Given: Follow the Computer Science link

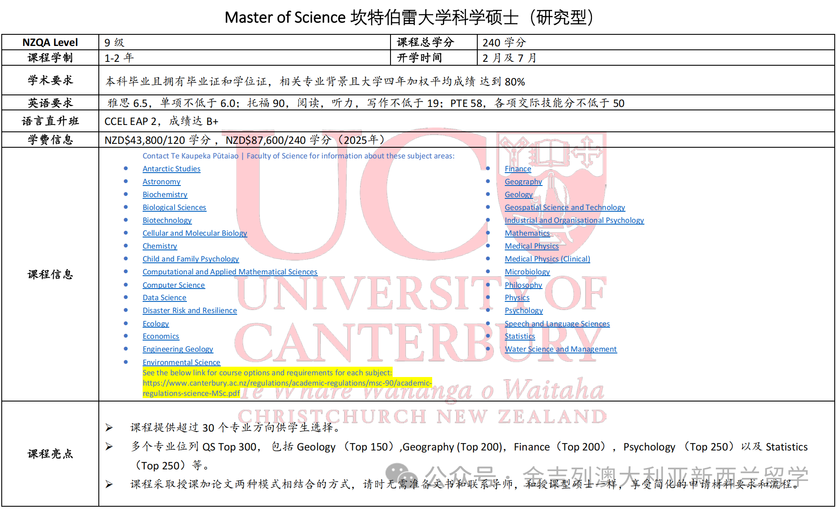Looking at the screenshot, I should (x=174, y=285).
